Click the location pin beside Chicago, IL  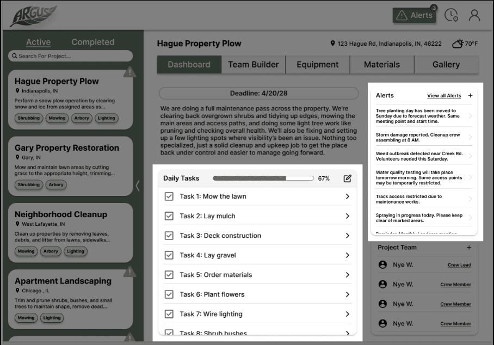click(x=17, y=291)
